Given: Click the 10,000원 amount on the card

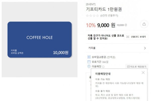Looking at the screenshot, I should (61, 53).
